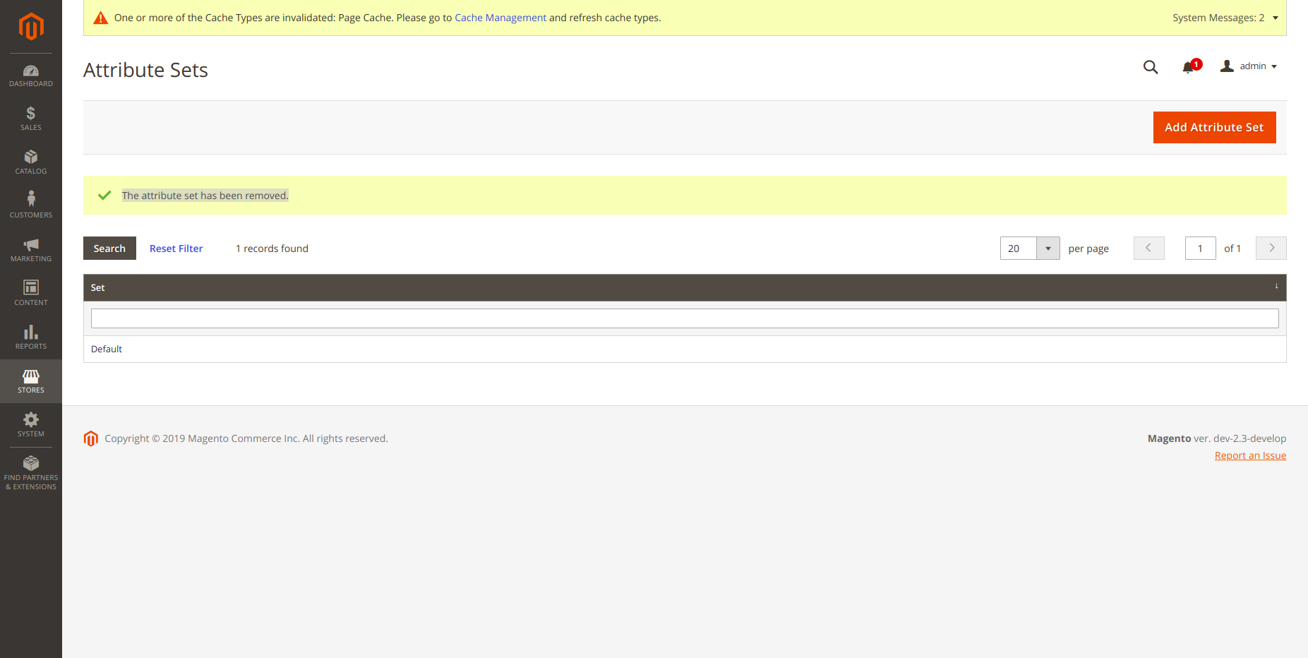
Task: Expand the System Messages dropdown
Action: (1226, 18)
